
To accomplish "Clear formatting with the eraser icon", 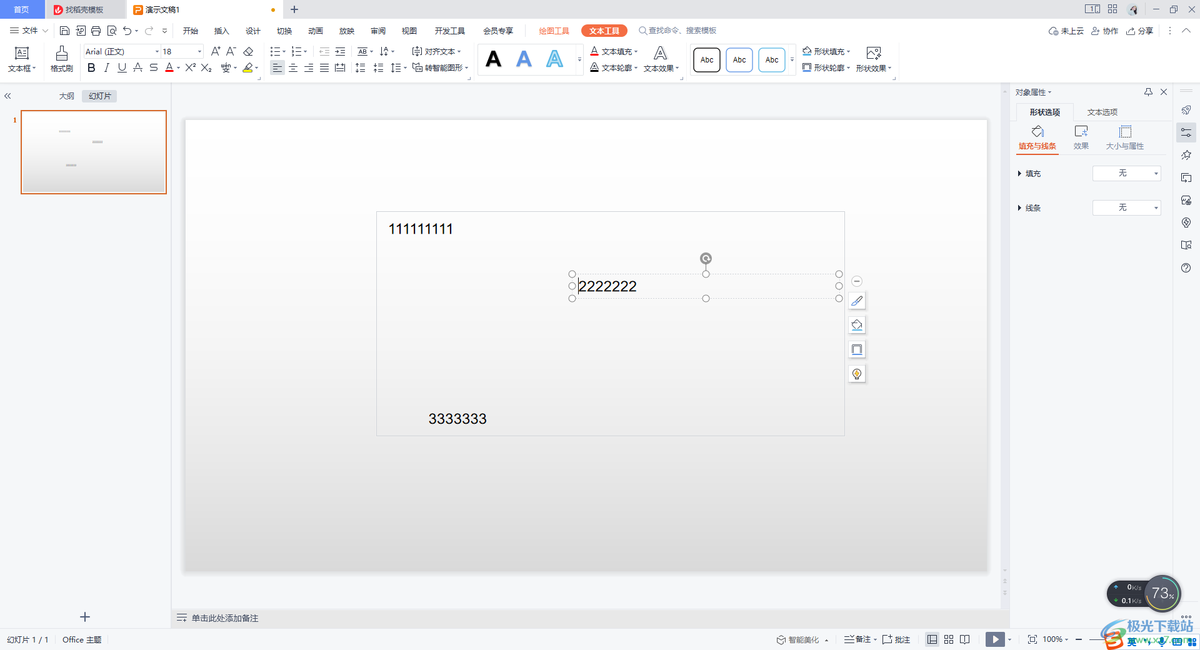I will click(x=248, y=51).
